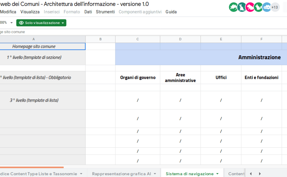
Task: Open the Dati menu
Action: pos(88,12)
